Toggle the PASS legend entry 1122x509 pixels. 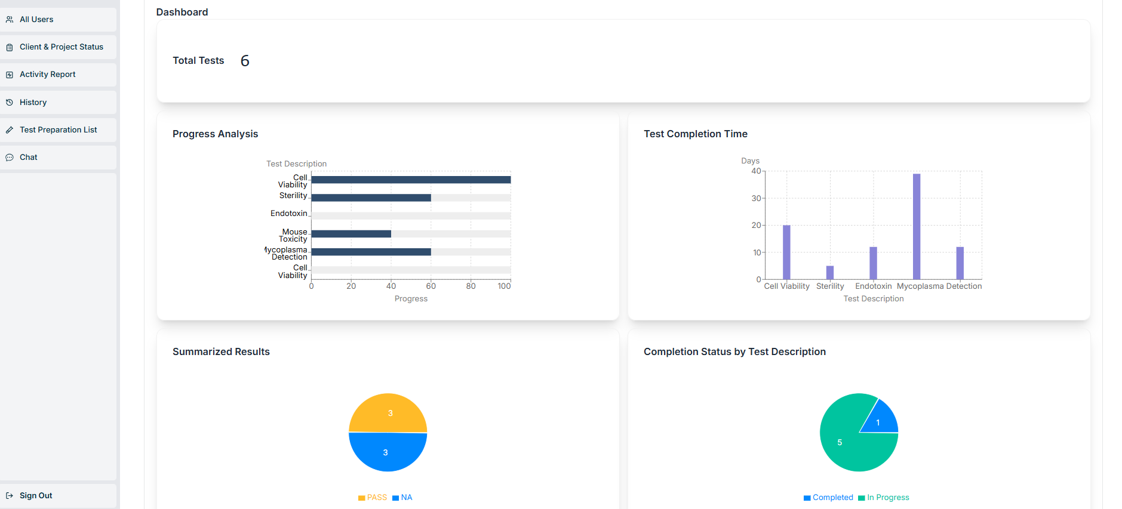(373, 498)
